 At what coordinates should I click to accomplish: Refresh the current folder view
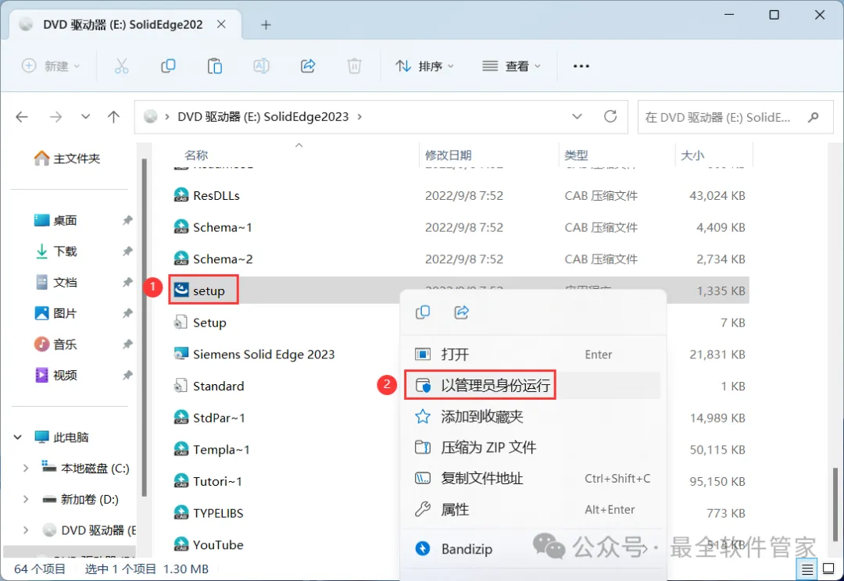(610, 116)
